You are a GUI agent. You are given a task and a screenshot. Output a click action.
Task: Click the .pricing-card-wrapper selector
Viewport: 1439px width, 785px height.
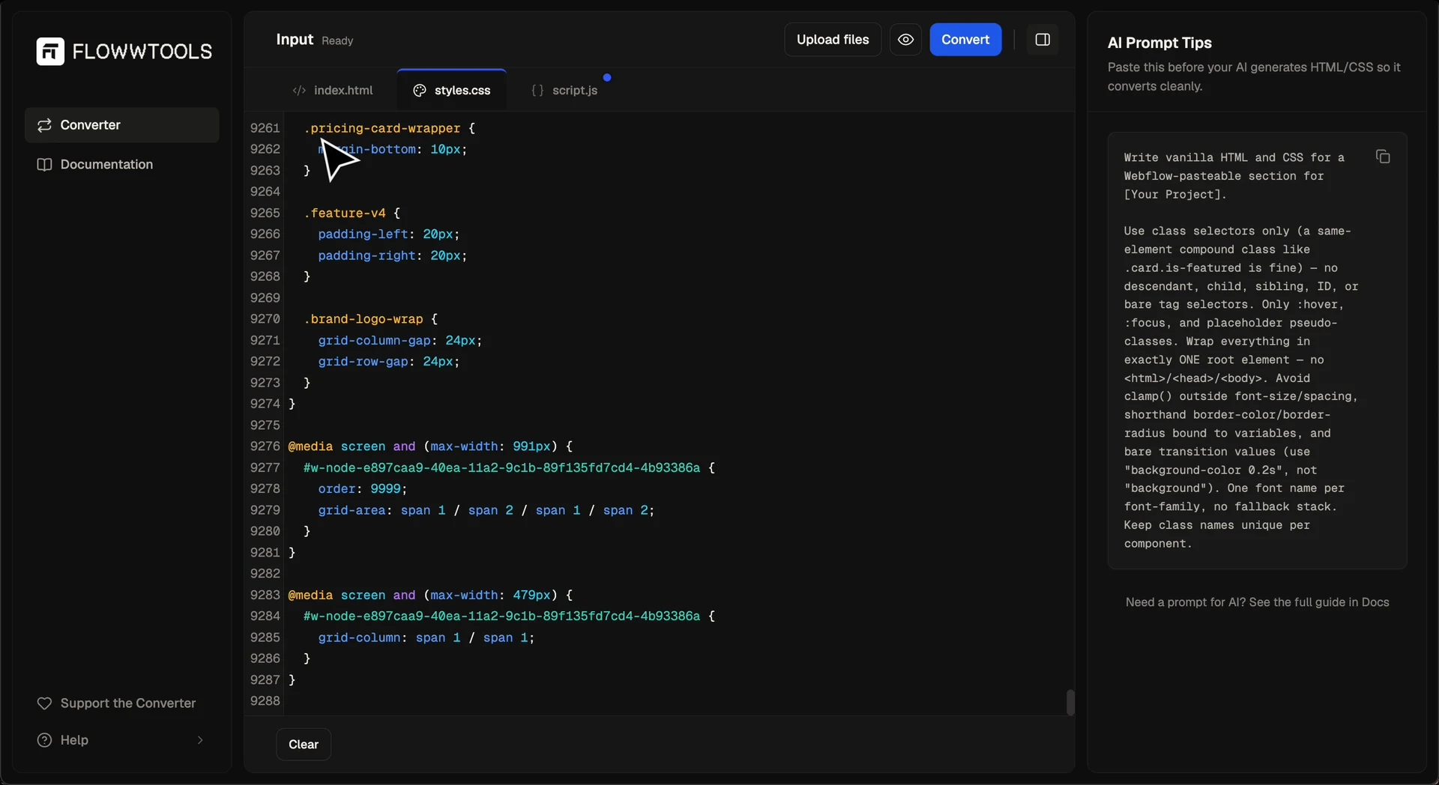[x=382, y=128]
